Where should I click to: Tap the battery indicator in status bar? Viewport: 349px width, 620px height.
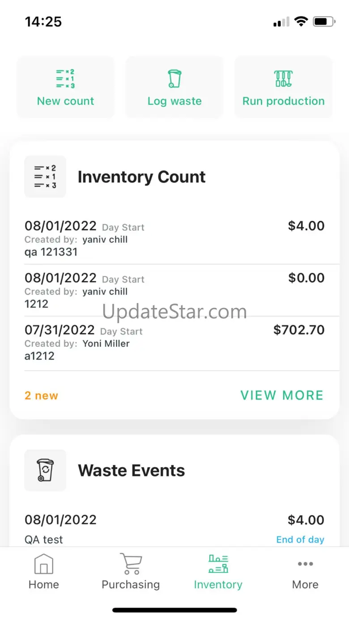(324, 21)
